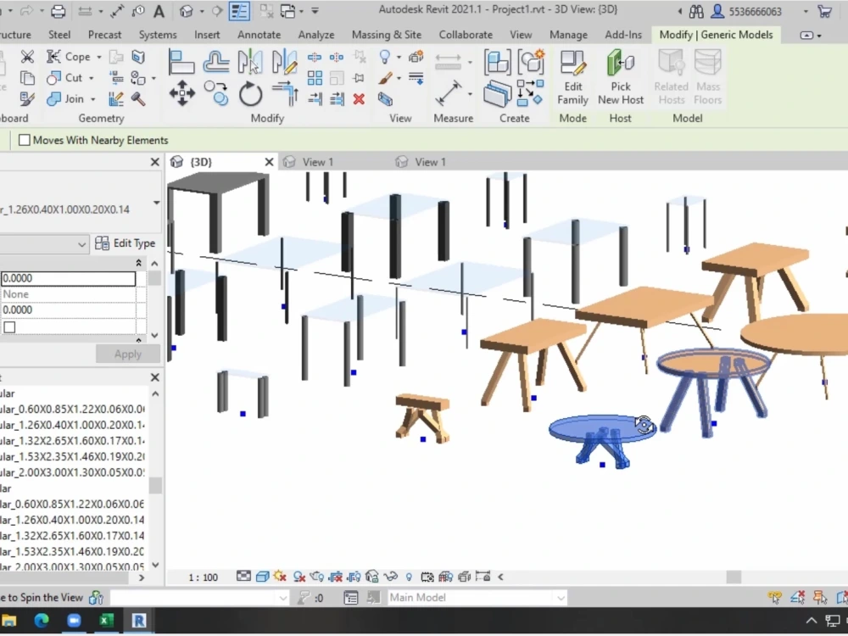Toggle the Moves With Nearby Elements checkbox
Image resolution: width=848 pixels, height=636 pixels.
[x=23, y=140]
